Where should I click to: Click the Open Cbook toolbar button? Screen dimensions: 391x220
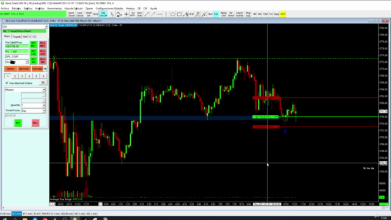(x=71, y=14)
